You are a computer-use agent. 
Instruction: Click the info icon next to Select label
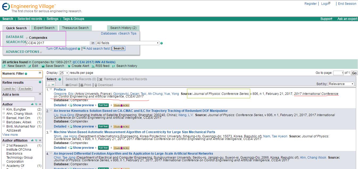coord(60,79)
